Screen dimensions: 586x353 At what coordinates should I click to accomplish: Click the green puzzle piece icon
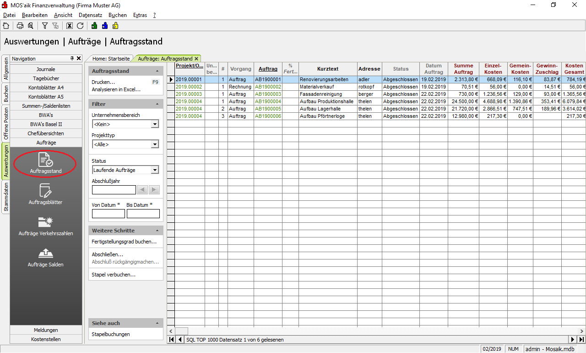point(94,26)
